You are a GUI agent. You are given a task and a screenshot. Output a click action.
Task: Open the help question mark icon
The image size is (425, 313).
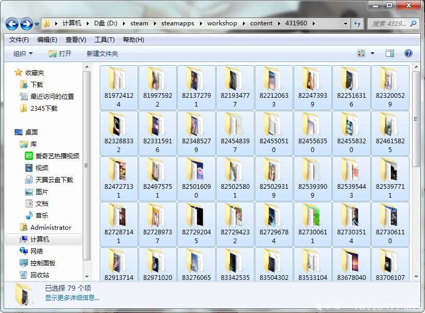tap(408, 53)
